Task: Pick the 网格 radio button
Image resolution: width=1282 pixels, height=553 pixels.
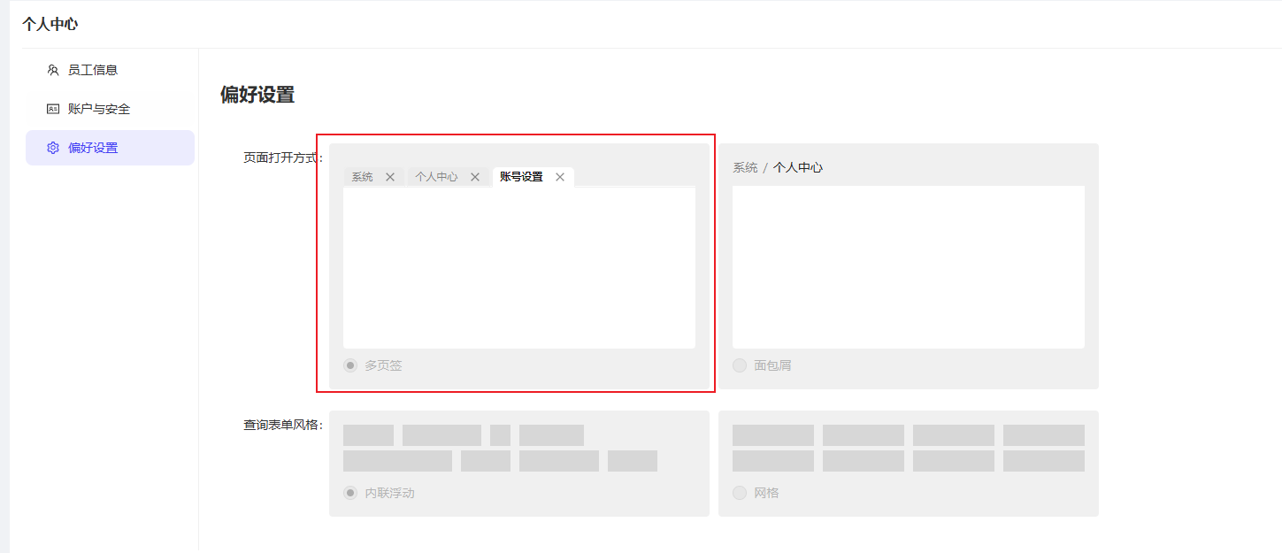Action: tap(740, 493)
